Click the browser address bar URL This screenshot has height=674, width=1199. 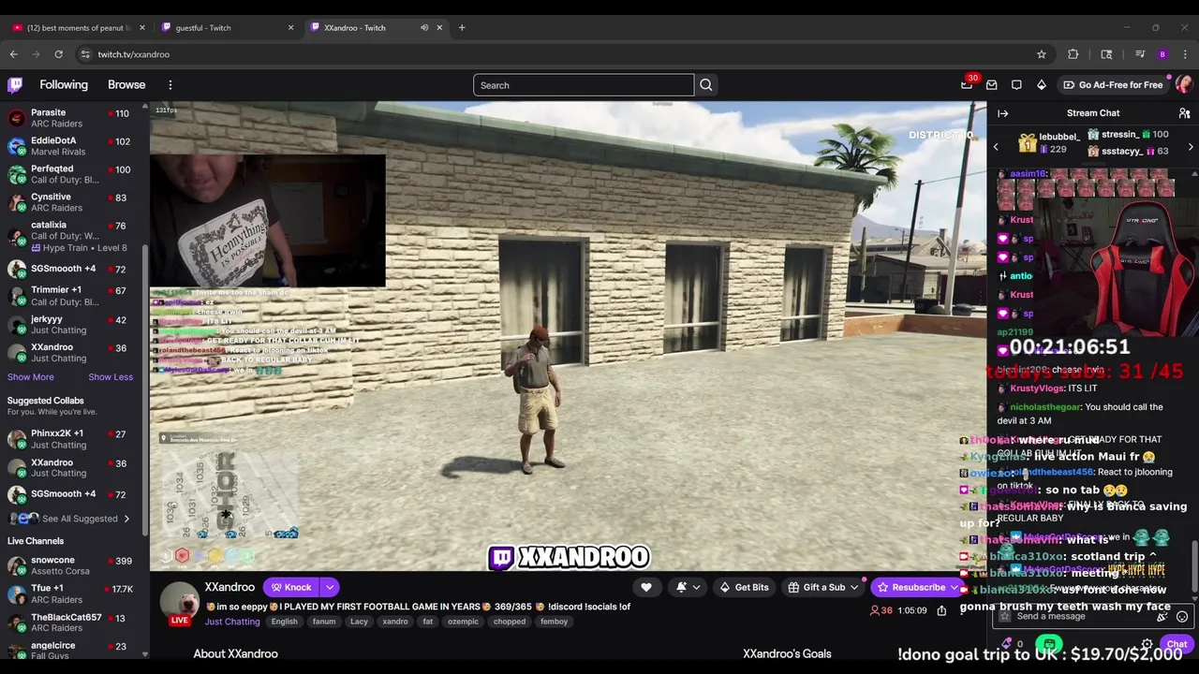(x=134, y=54)
